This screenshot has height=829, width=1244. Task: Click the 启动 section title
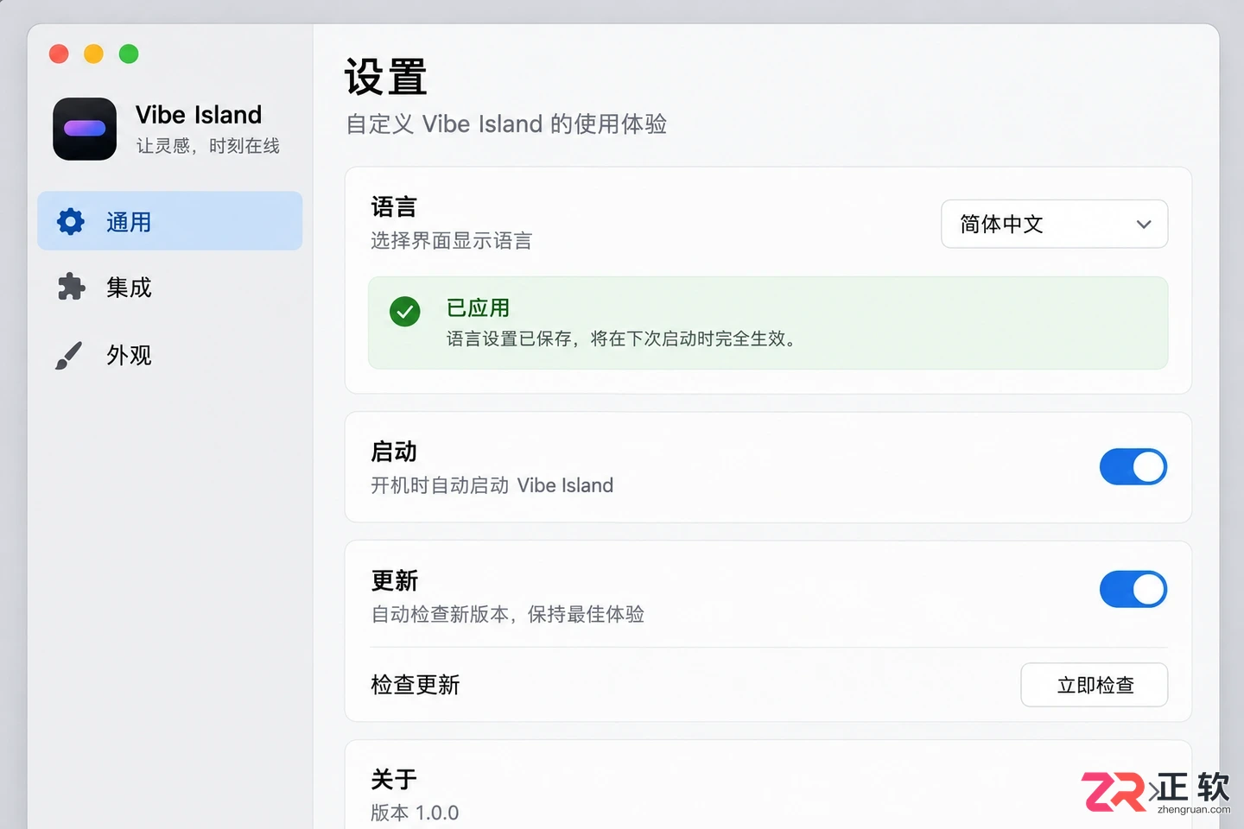coord(394,452)
